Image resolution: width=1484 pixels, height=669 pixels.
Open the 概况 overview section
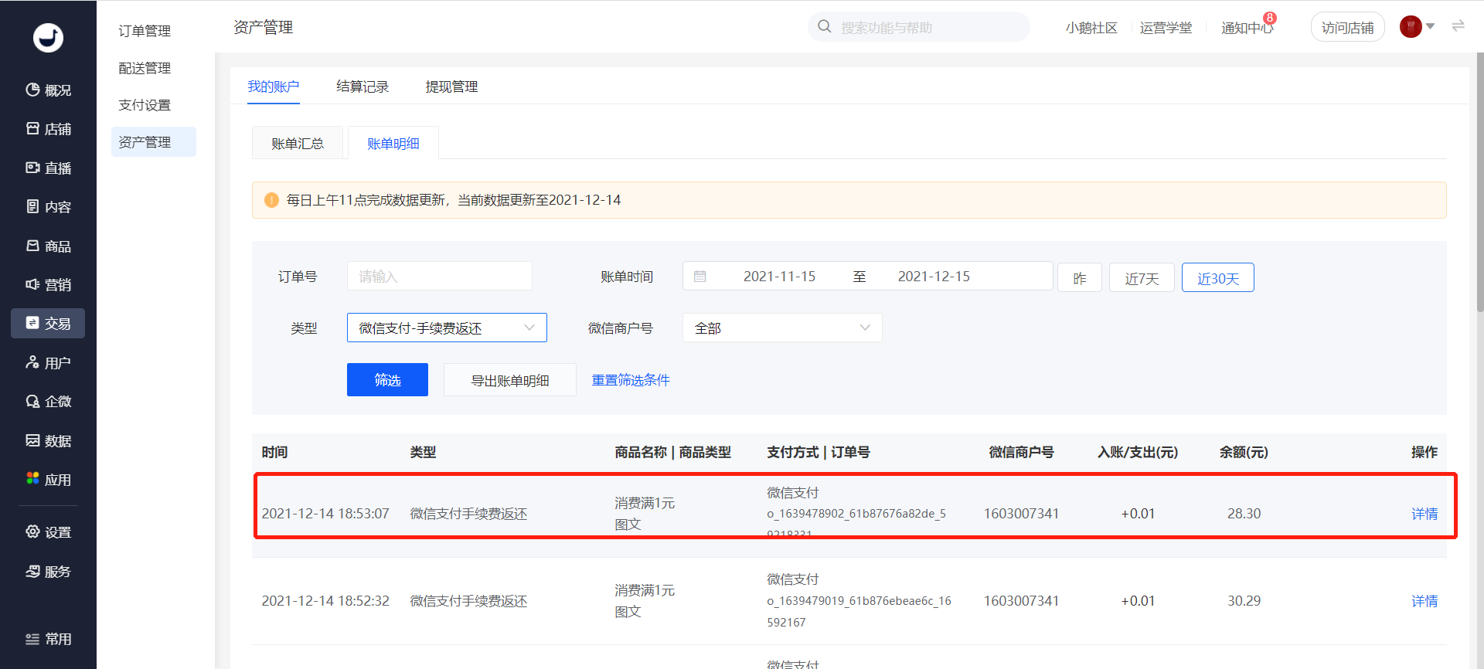coord(48,90)
